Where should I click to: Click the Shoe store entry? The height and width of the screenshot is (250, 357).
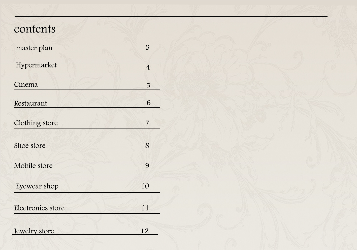tap(30, 146)
